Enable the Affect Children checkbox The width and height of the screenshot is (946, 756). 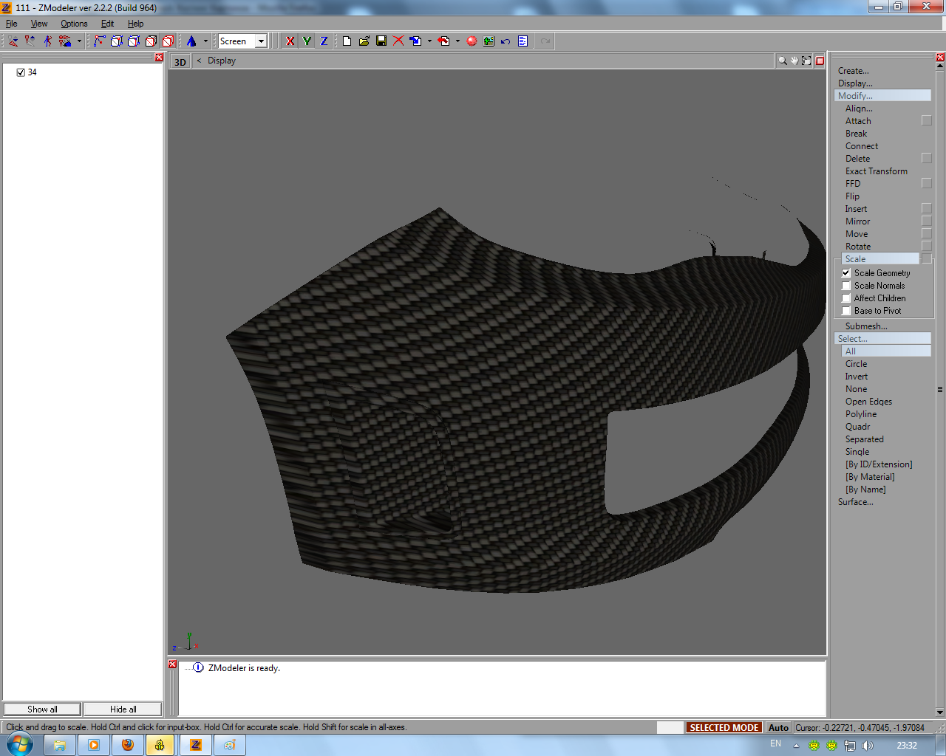coord(846,298)
